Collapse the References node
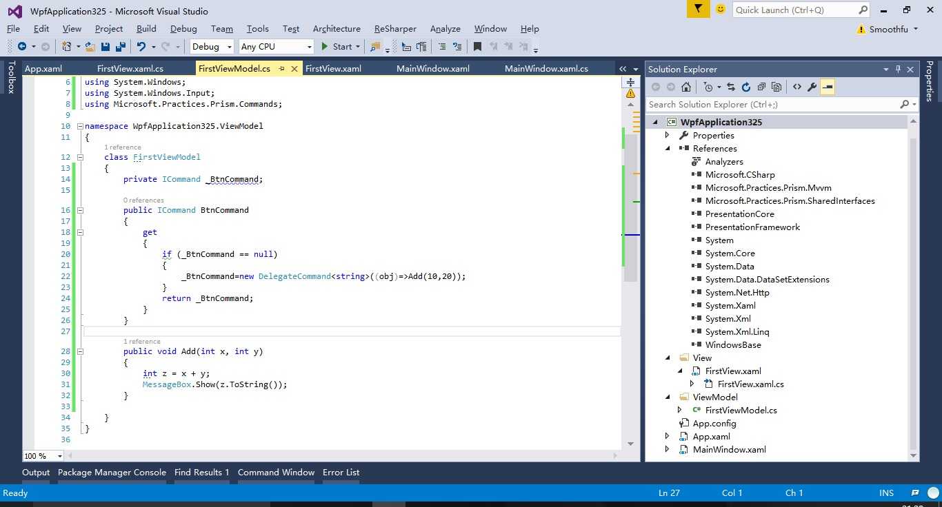Viewport: 942px width, 507px height. (x=667, y=149)
